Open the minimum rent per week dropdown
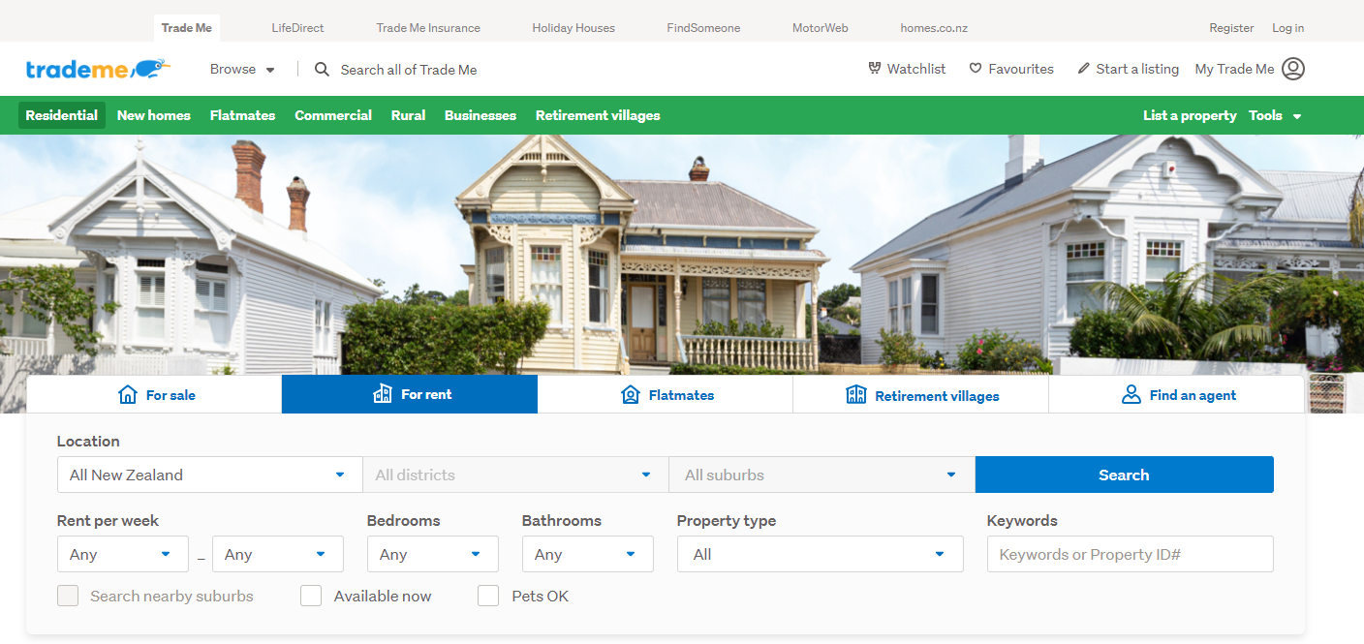 pos(123,554)
